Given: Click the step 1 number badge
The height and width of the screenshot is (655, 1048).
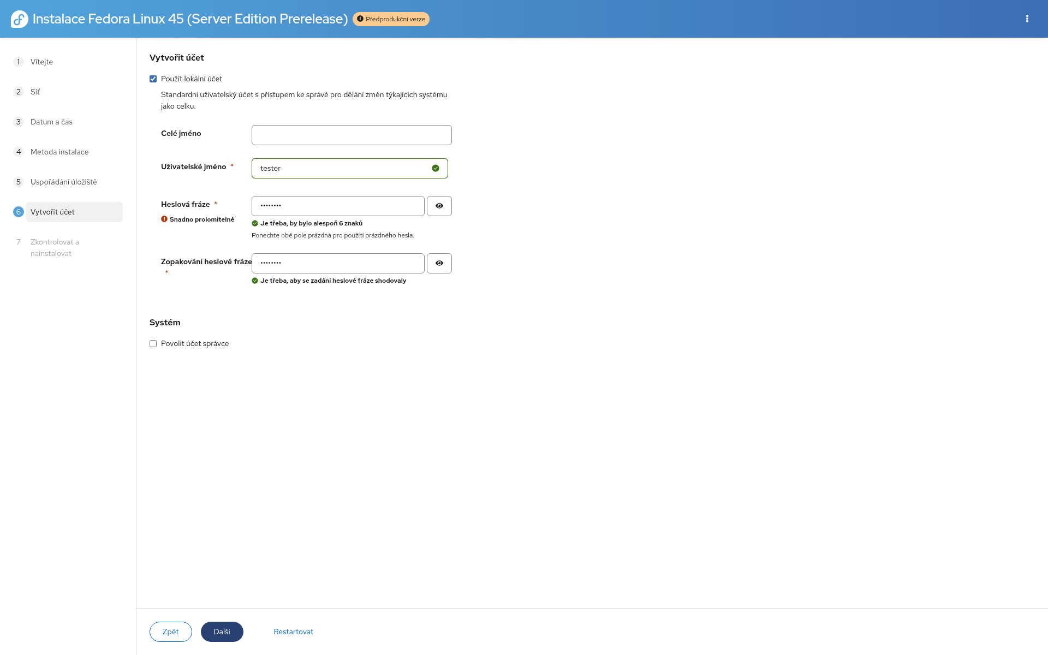Looking at the screenshot, I should point(19,62).
